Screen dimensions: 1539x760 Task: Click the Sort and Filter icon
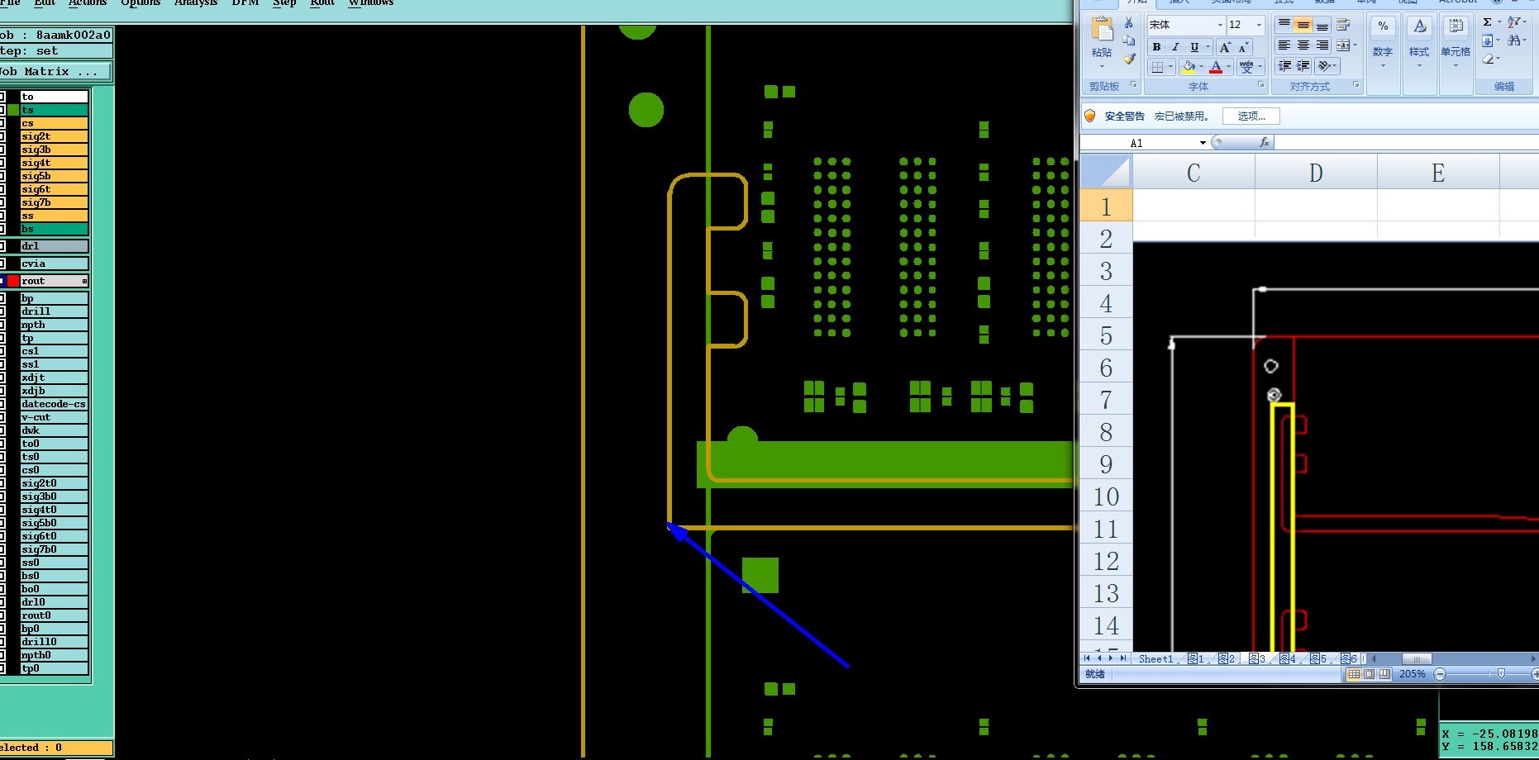pos(1514,22)
